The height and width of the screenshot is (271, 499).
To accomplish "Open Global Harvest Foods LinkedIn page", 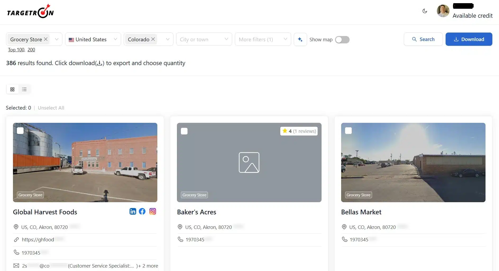I will point(133,211).
